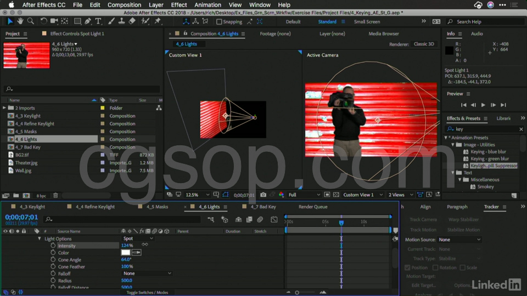Image resolution: width=527 pixels, height=296 pixels.
Task: Collapse the Animation Presets tree
Action: coord(446,138)
